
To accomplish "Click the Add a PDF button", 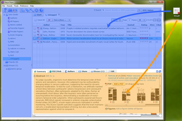I will [x=119, y=84].
